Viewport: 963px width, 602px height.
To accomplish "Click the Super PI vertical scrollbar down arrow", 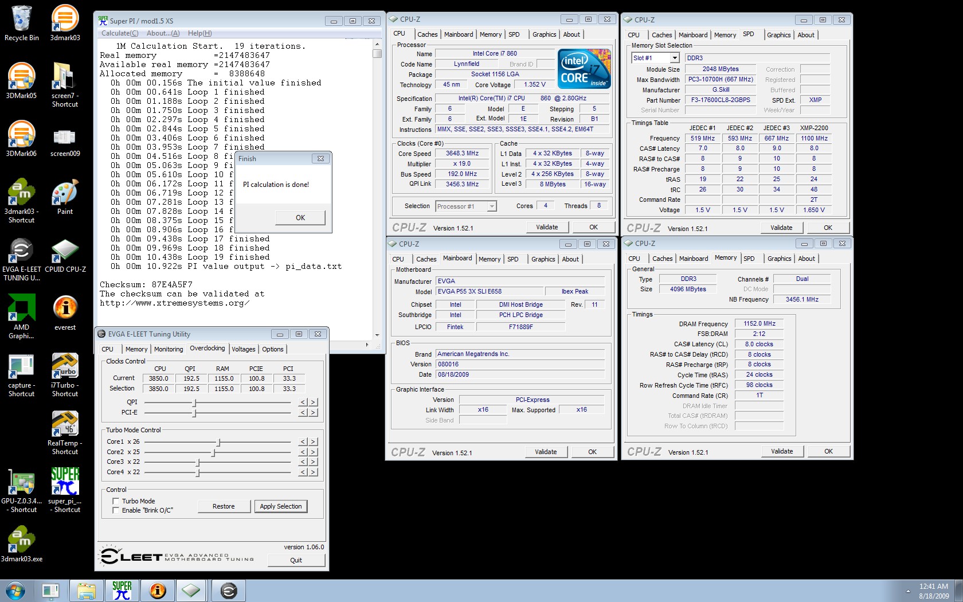I will tap(377, 335).
